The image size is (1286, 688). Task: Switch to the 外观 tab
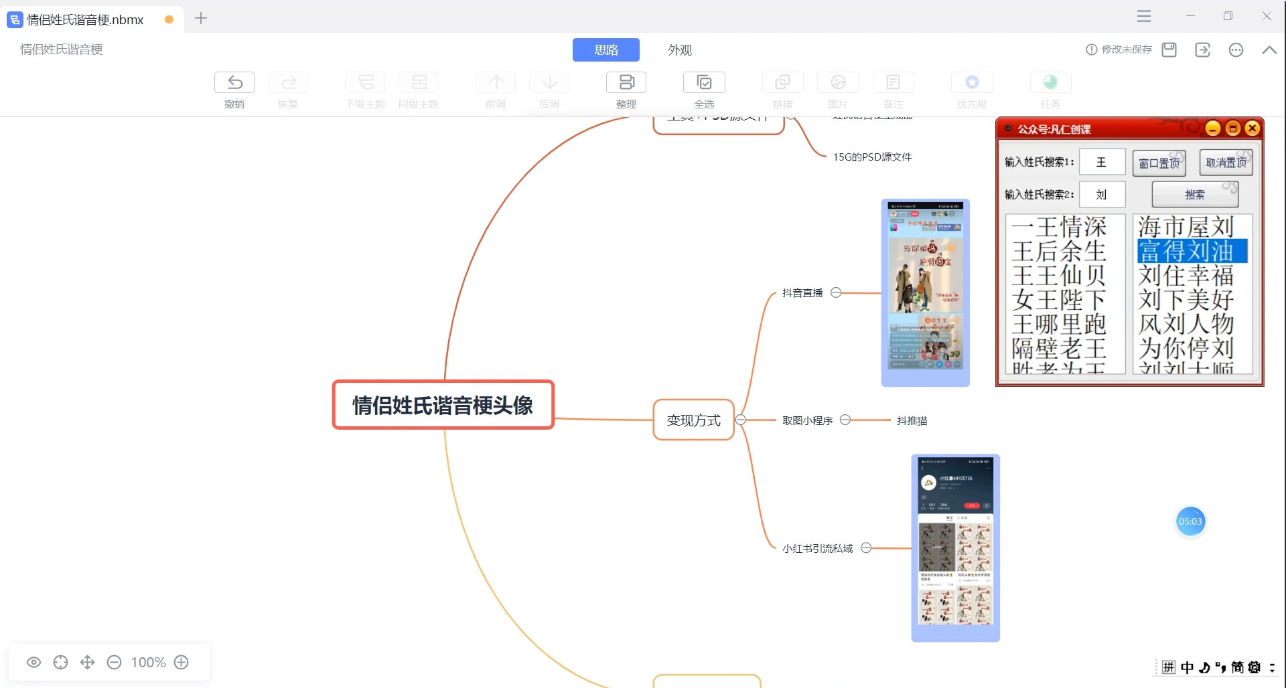point(679,50)
